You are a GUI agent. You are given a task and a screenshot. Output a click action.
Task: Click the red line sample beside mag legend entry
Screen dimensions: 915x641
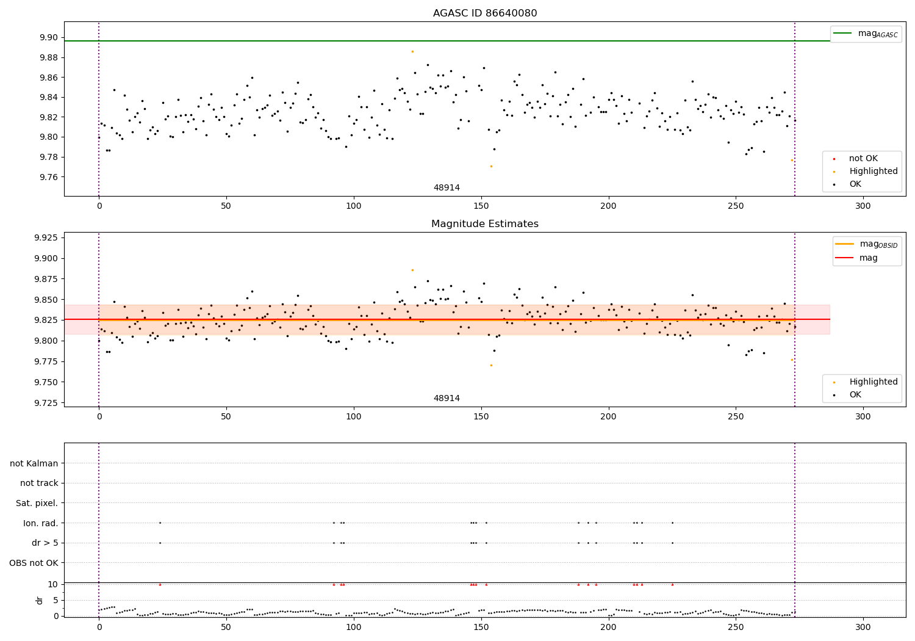point(845,258)
